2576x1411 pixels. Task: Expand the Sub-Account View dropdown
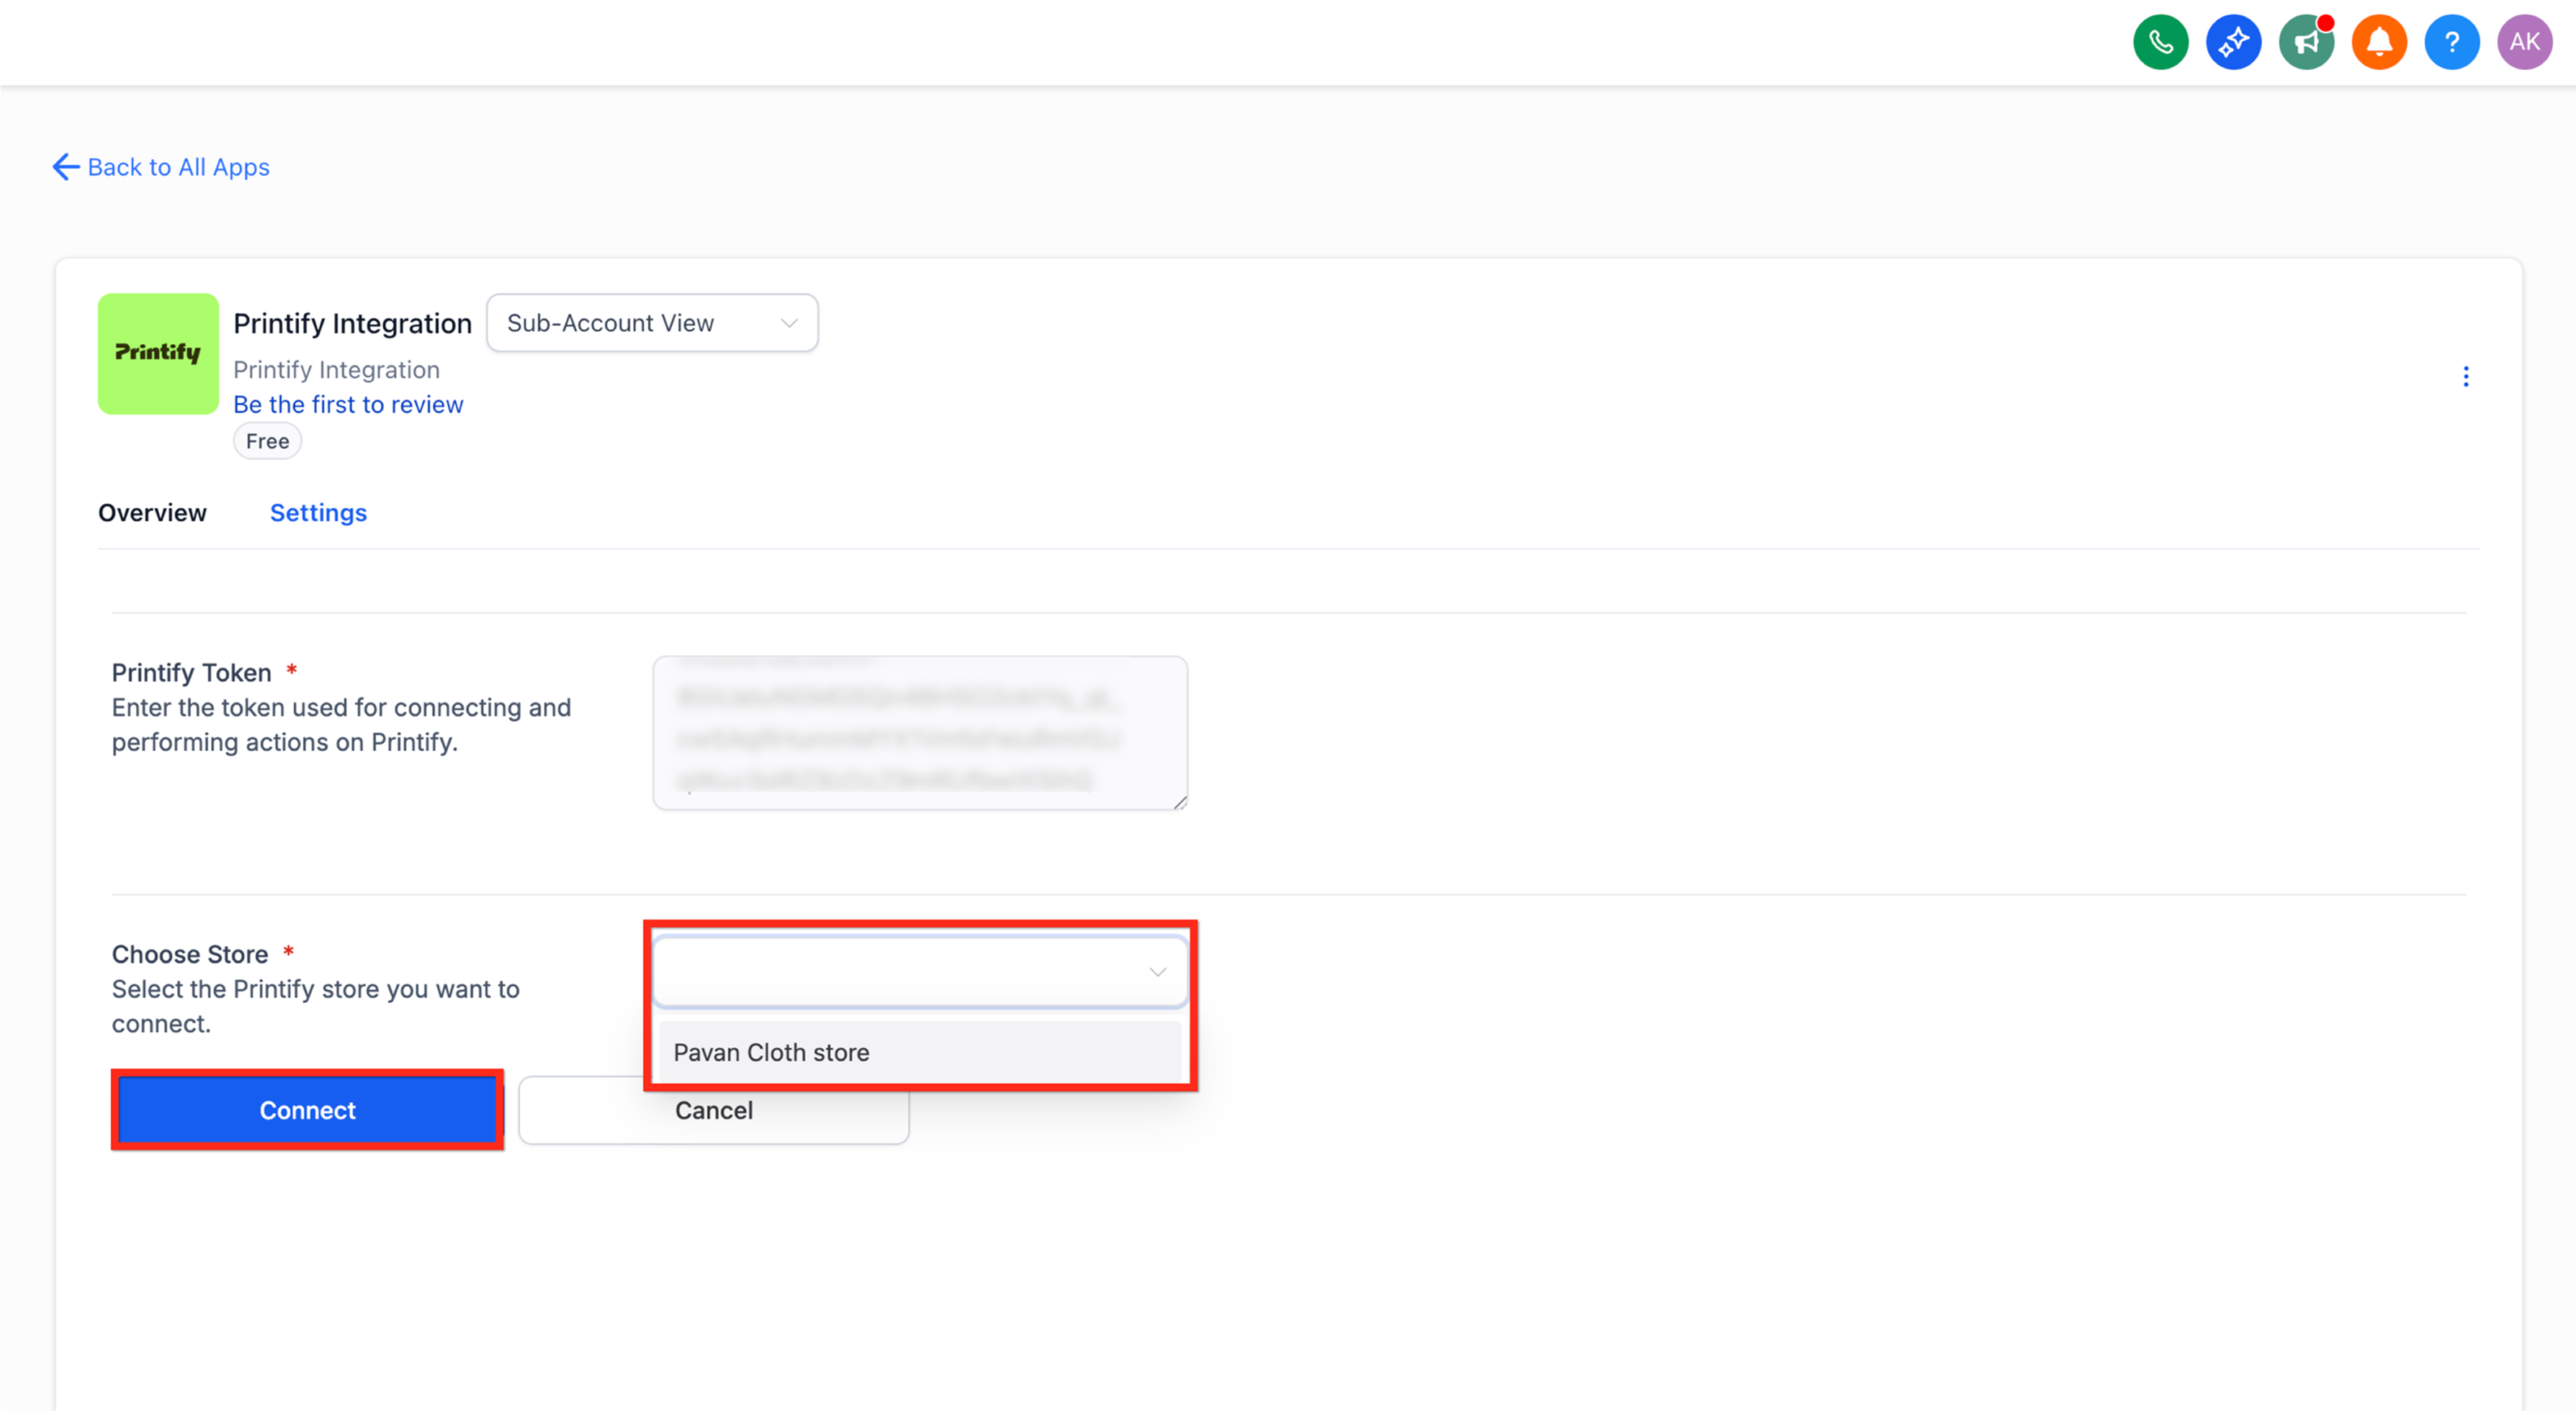click(x=652, y=323)
